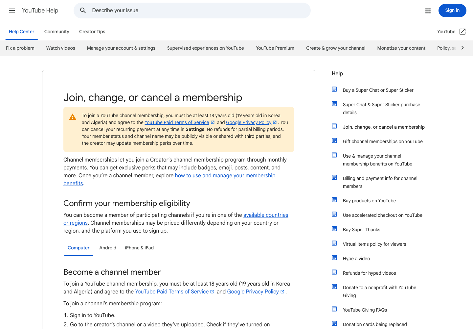The image size is (473, 329).
Task: Open Watch videos topic
Action: click(61, 48)
